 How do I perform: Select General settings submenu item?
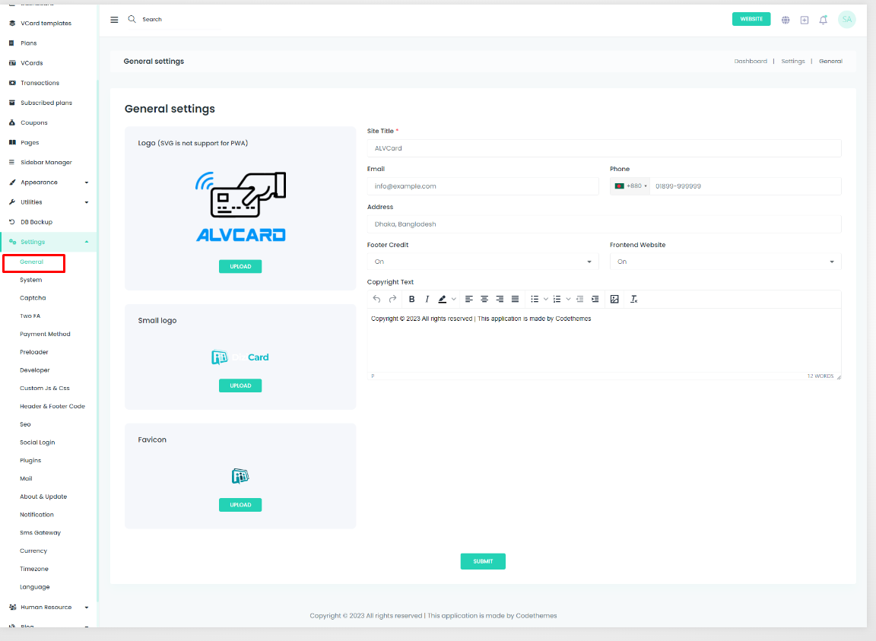(31, 262)
